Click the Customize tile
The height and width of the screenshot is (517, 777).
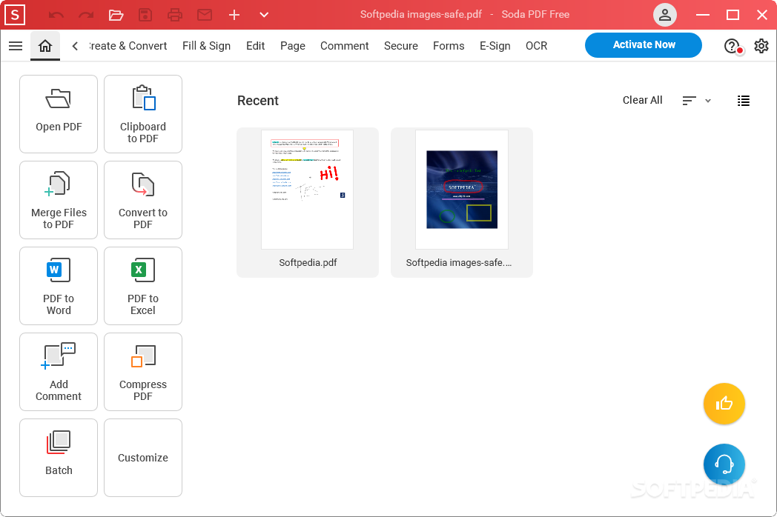(x=142, y=458)
